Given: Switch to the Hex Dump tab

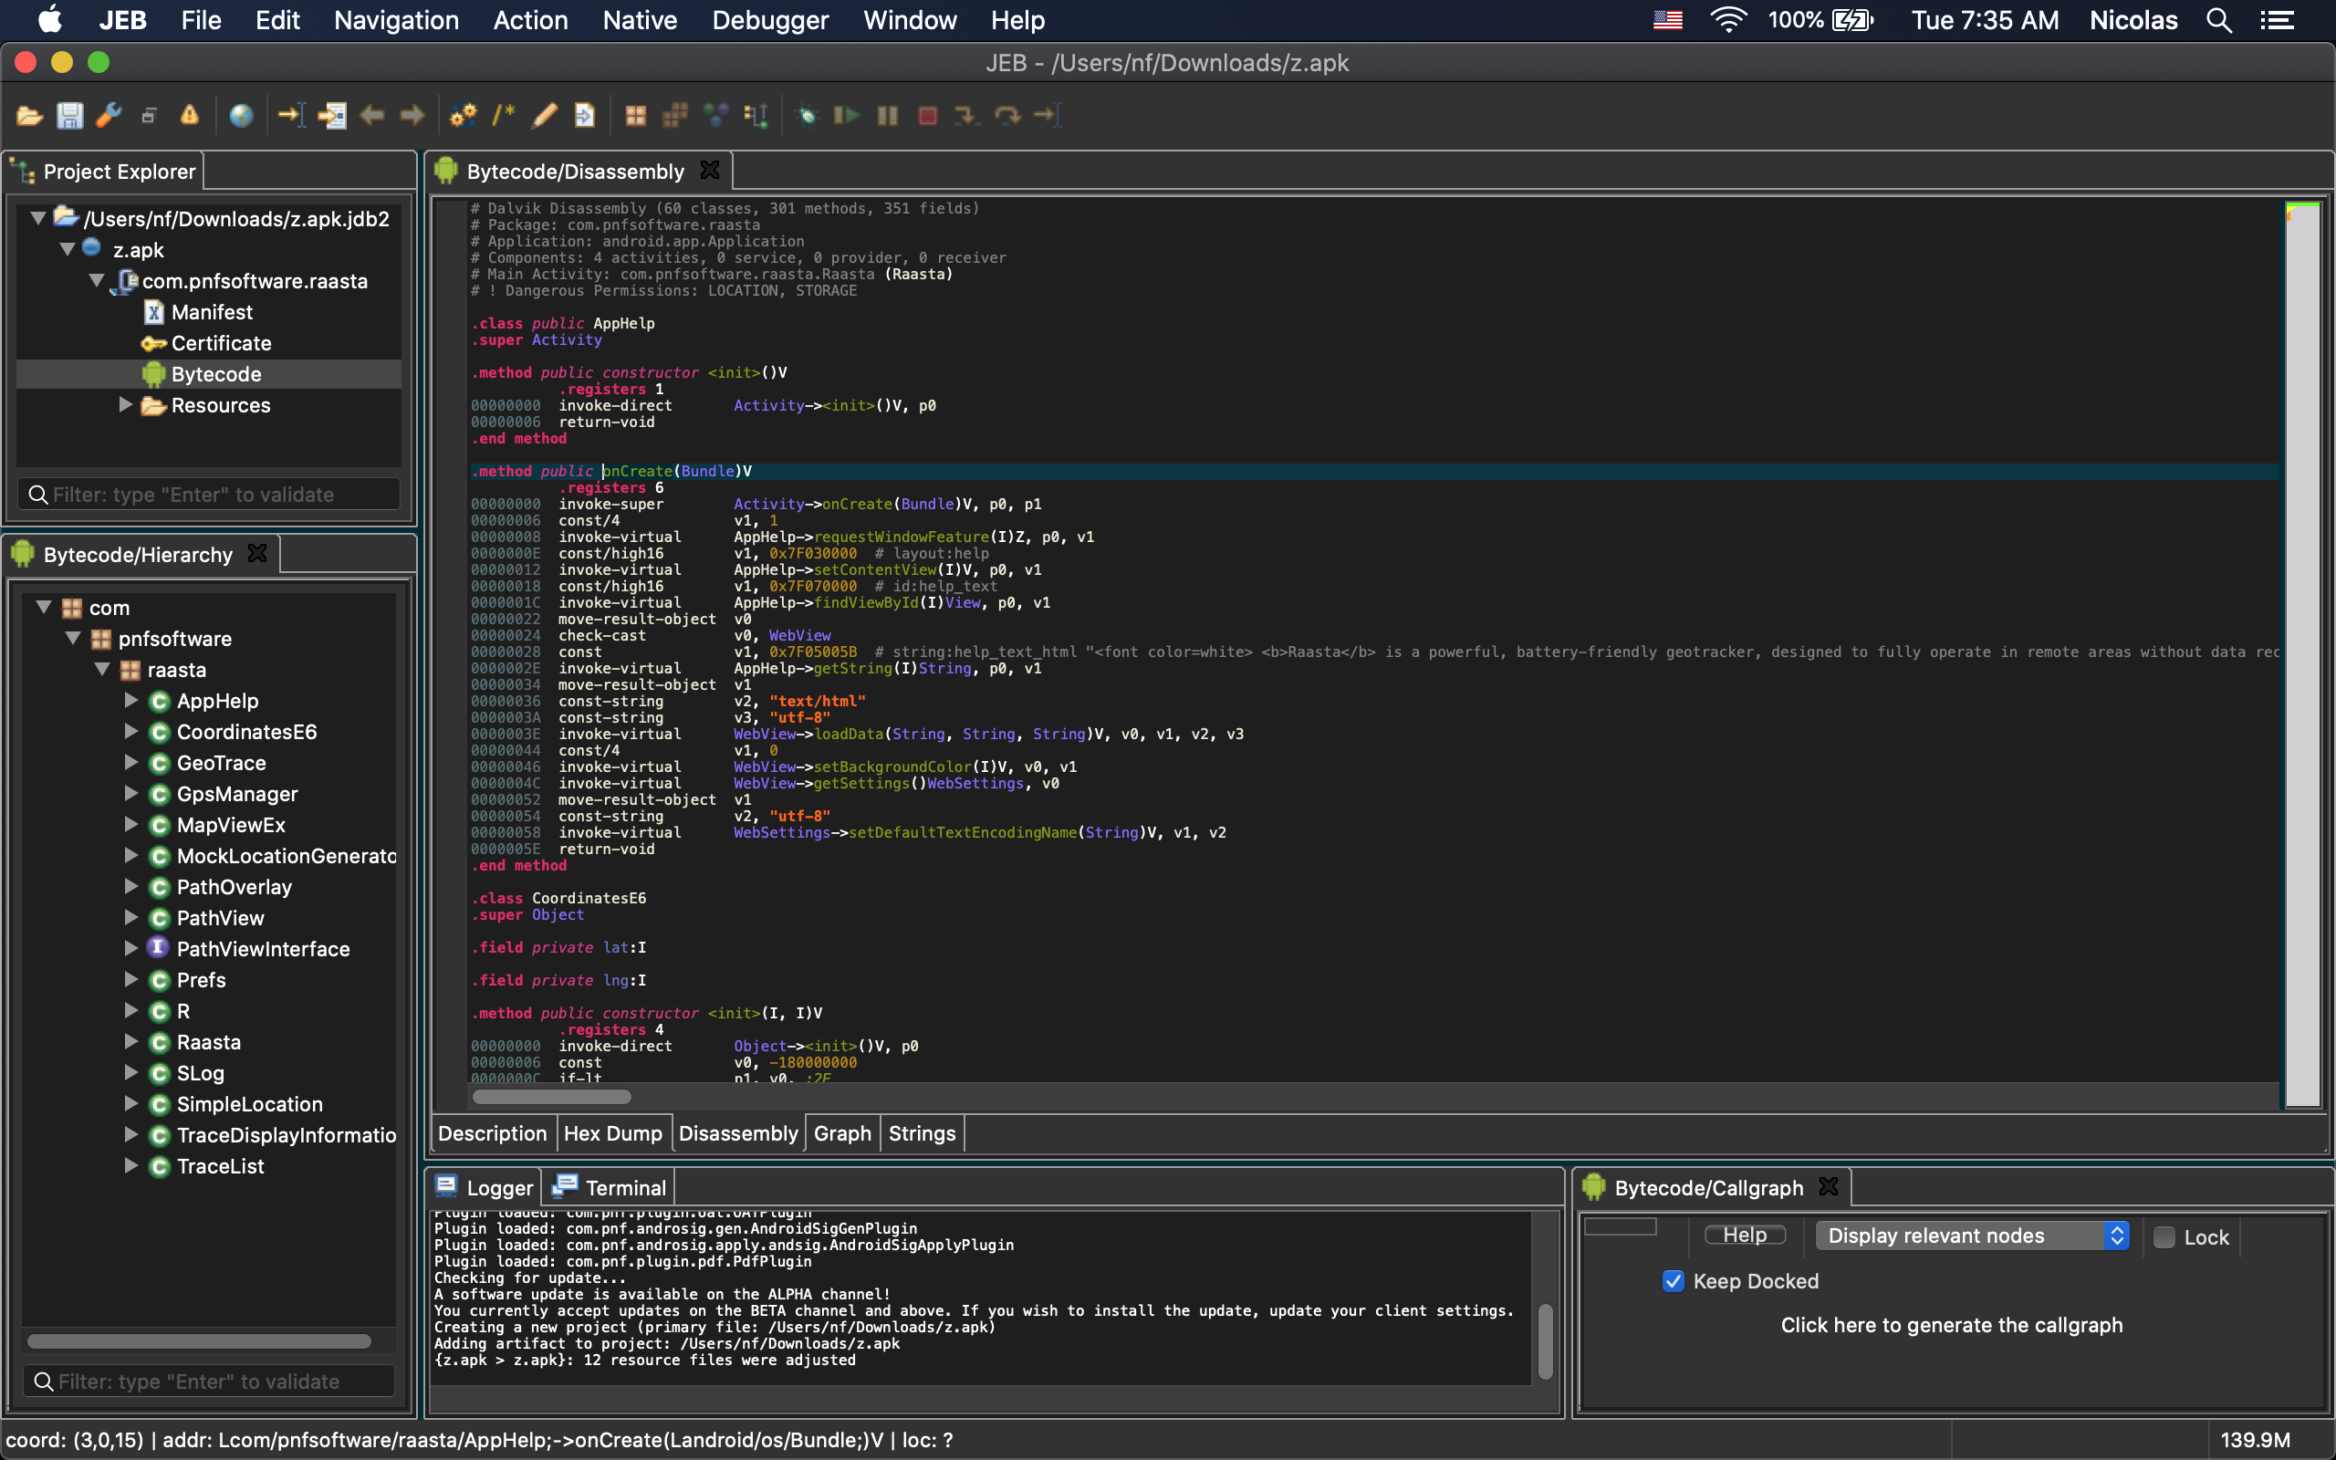Looking at the screenshot, I should pyautogui.click(x=613, y=1133).
